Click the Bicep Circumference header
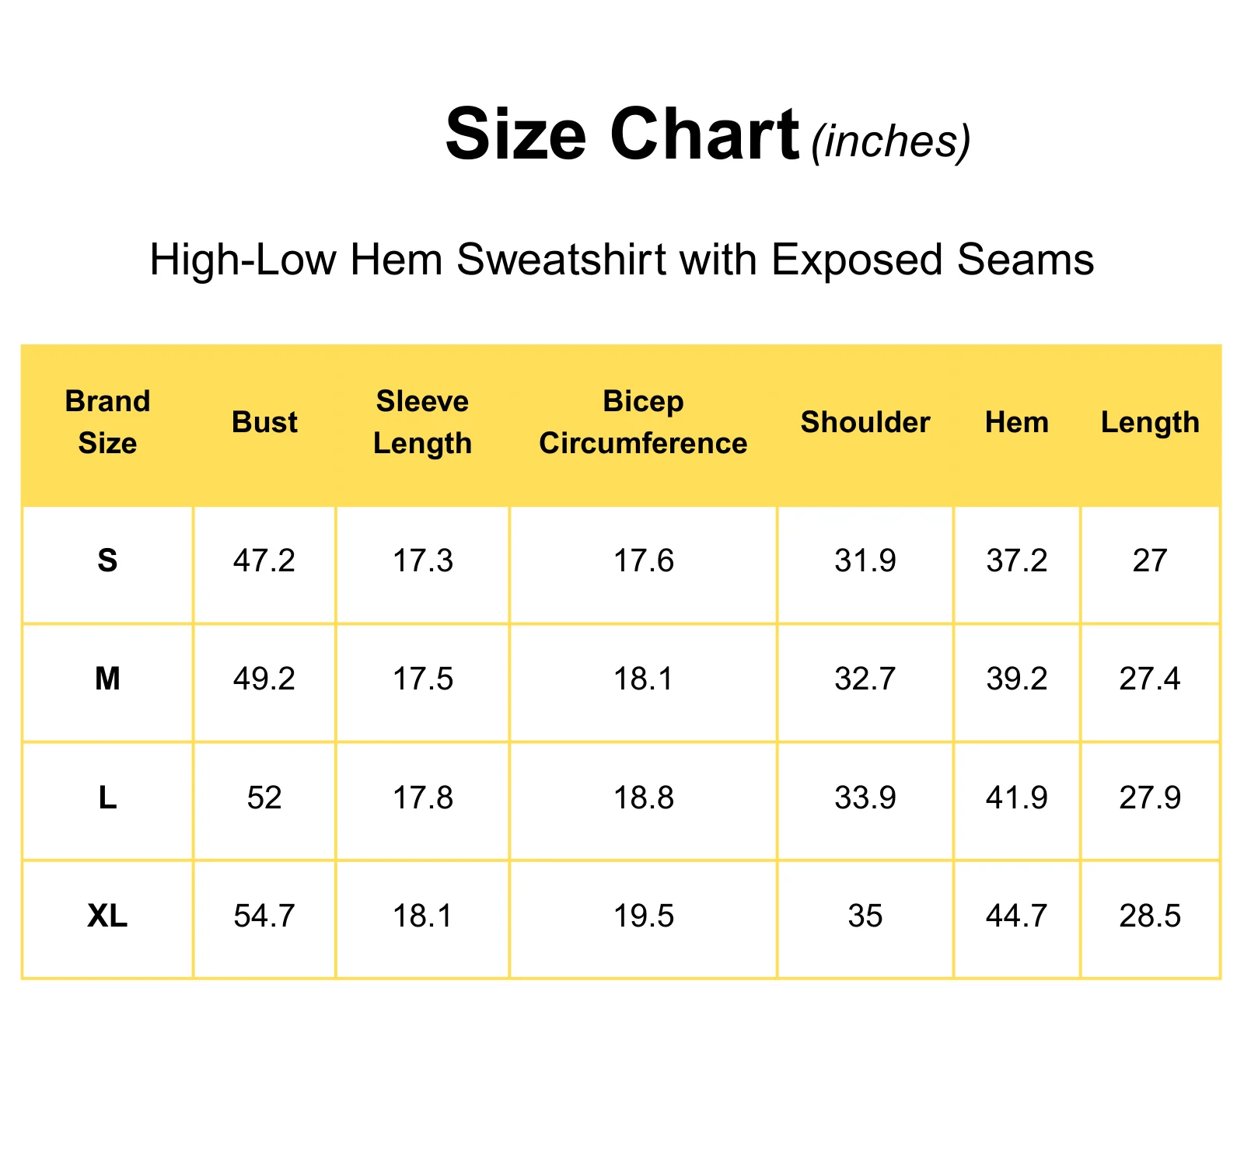The image size is (1244, 1166). tap(643, 422)
